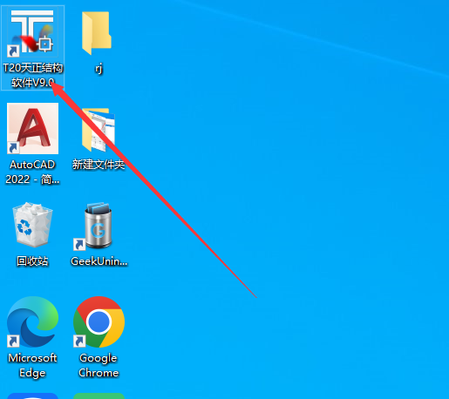Select the 新建文件夹 folder icon
449x399 pixels.
point(99,130)
